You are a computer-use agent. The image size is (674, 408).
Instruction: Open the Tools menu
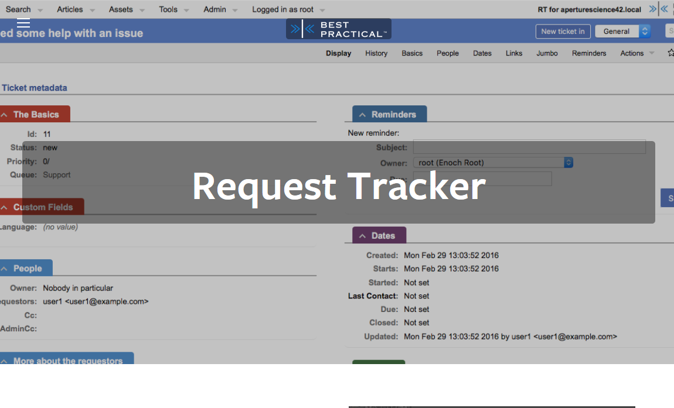point(173,9)
